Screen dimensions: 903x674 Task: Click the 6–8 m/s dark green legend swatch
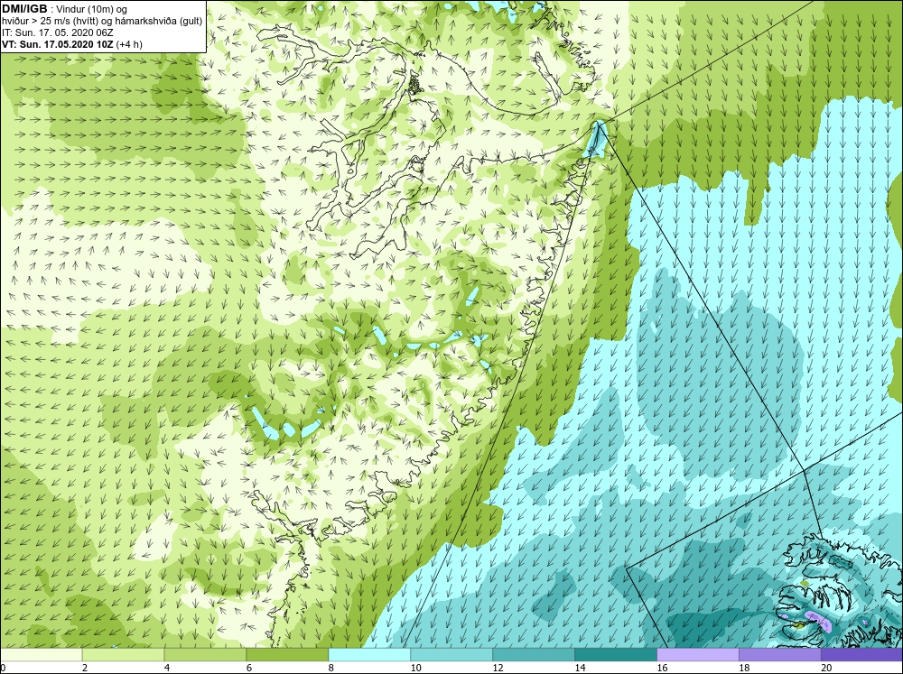point(287,655)
